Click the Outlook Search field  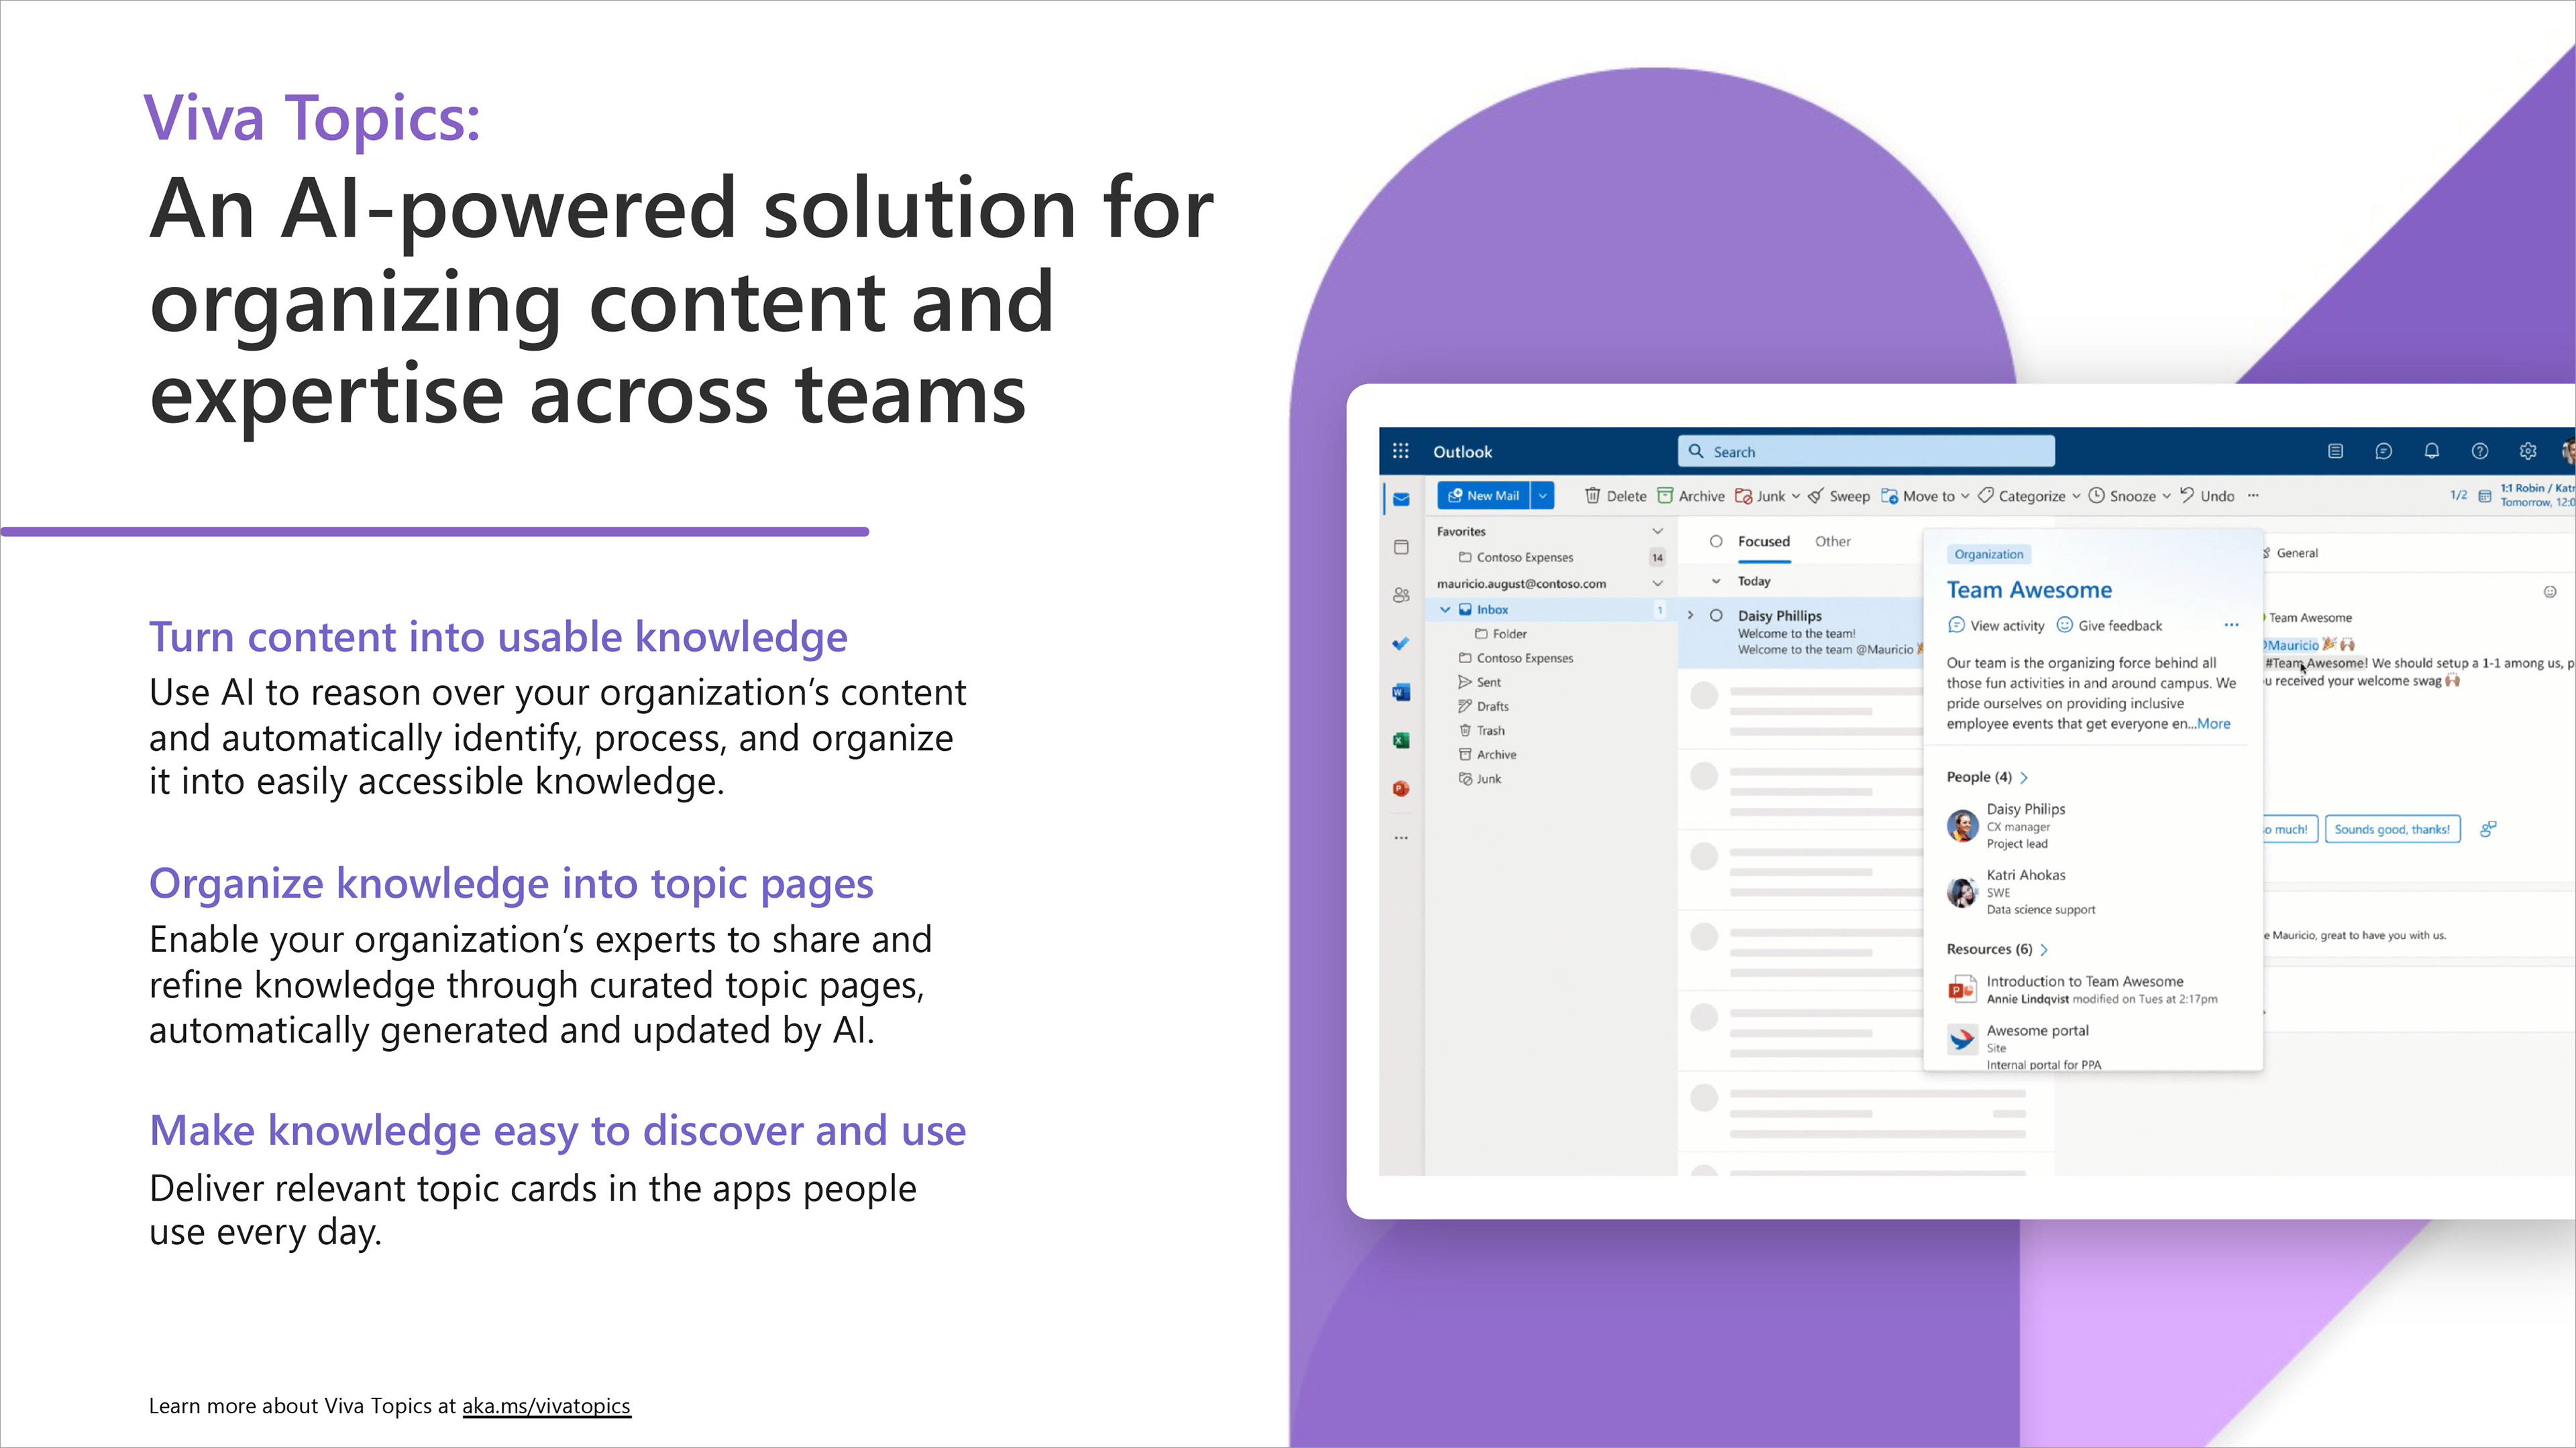click(1866, 452)
